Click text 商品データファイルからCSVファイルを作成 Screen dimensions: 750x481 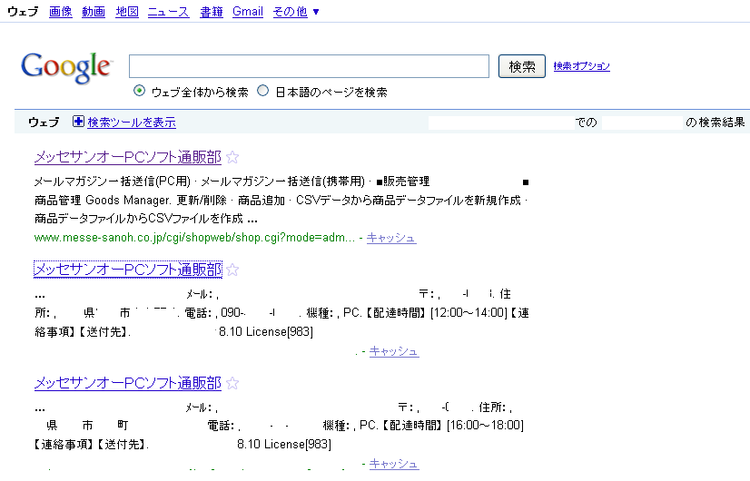(139, 219)
